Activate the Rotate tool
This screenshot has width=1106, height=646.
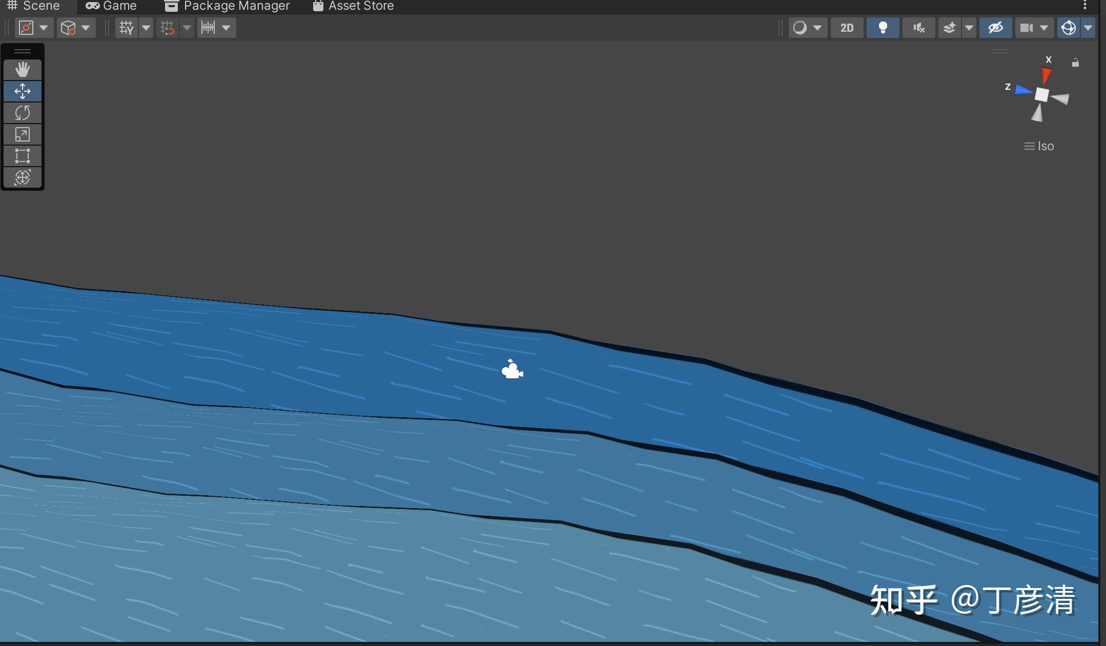tap(23, 113)
